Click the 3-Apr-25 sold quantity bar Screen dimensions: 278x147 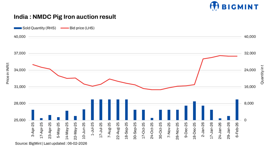[33, 115]
